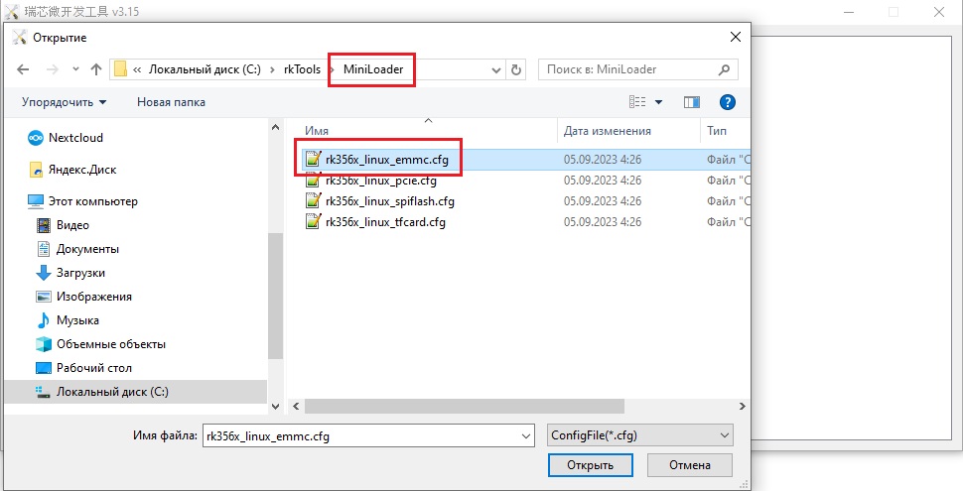
Task: Close the Открытие dialog
Action: point(735,38)
